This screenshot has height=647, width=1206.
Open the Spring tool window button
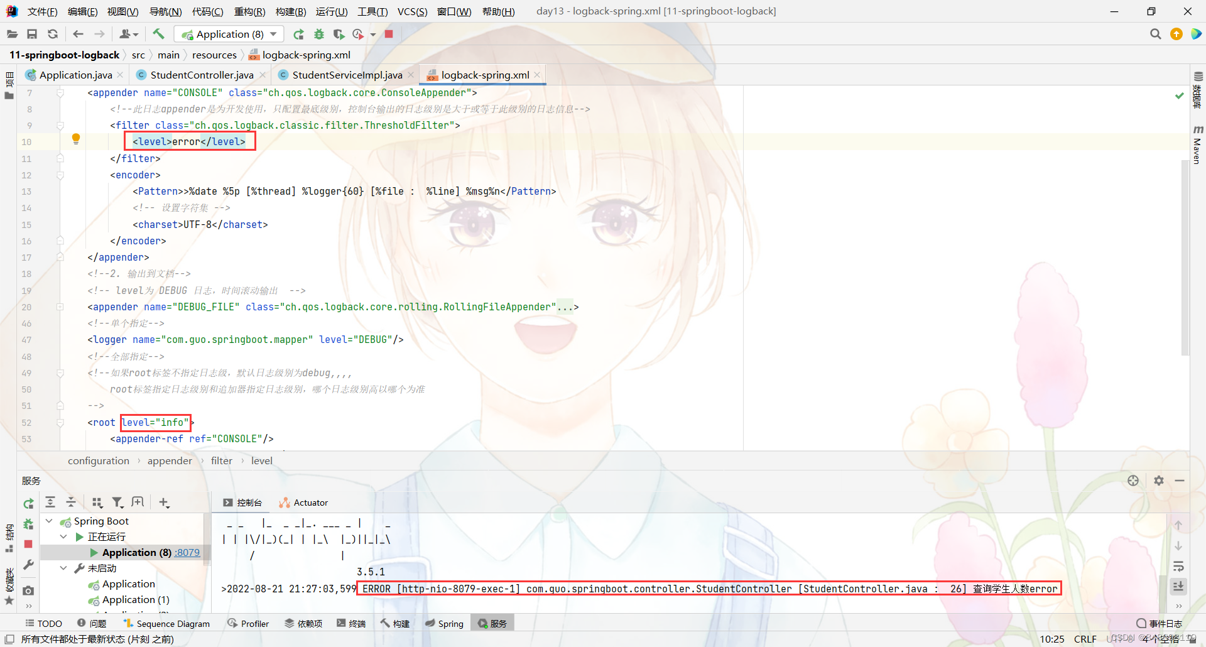coord(444,623)
